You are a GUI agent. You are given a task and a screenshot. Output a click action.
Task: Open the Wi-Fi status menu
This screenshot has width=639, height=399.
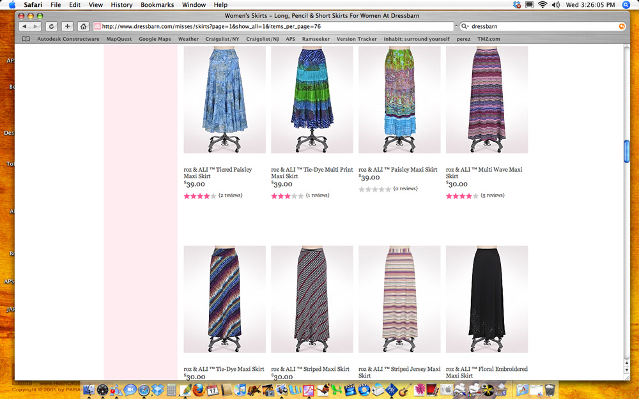543,5
